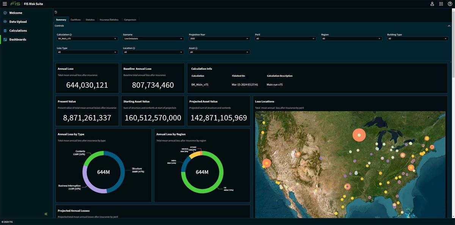Image resolution: width=455 pixels, height=225 pixels.
Task: Click the help question mark icon
Action: (450, 4)
